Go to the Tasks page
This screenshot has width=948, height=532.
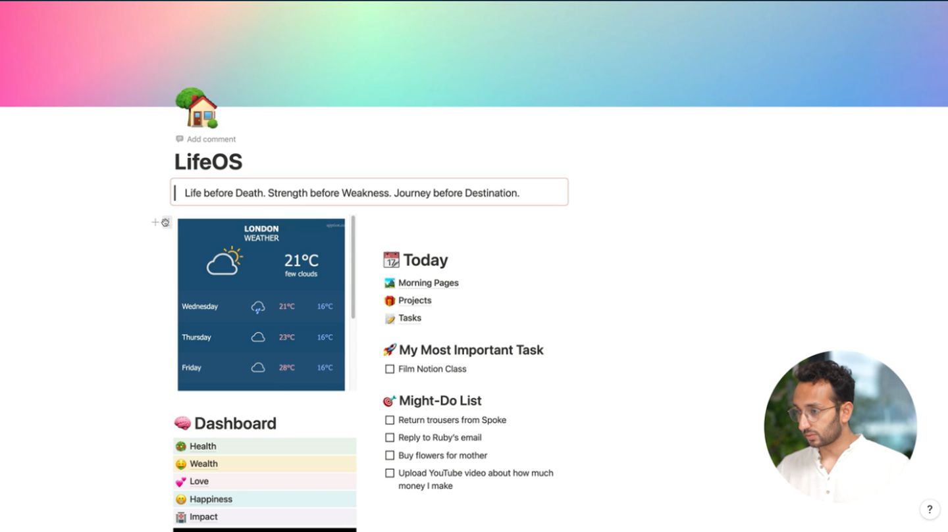(x=409, y=318)
